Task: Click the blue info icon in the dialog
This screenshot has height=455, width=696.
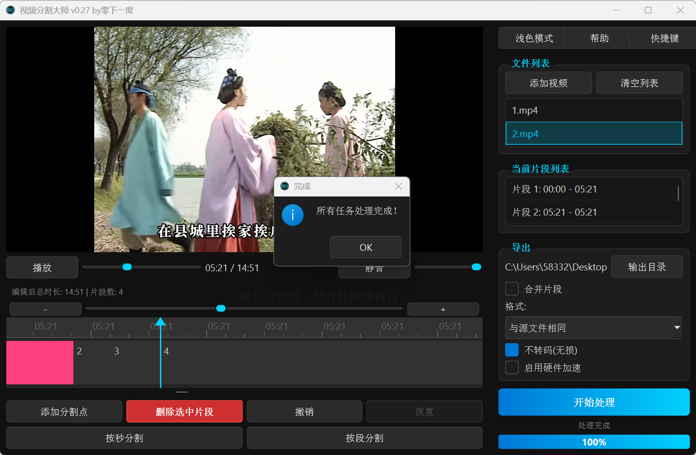Action: pos(292,215)
